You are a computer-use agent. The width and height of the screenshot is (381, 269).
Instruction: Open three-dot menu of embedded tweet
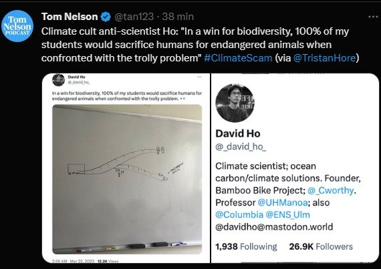click(x=199, y=77)
